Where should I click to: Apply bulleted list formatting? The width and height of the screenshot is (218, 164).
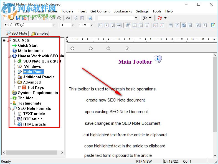pos(171,25)
